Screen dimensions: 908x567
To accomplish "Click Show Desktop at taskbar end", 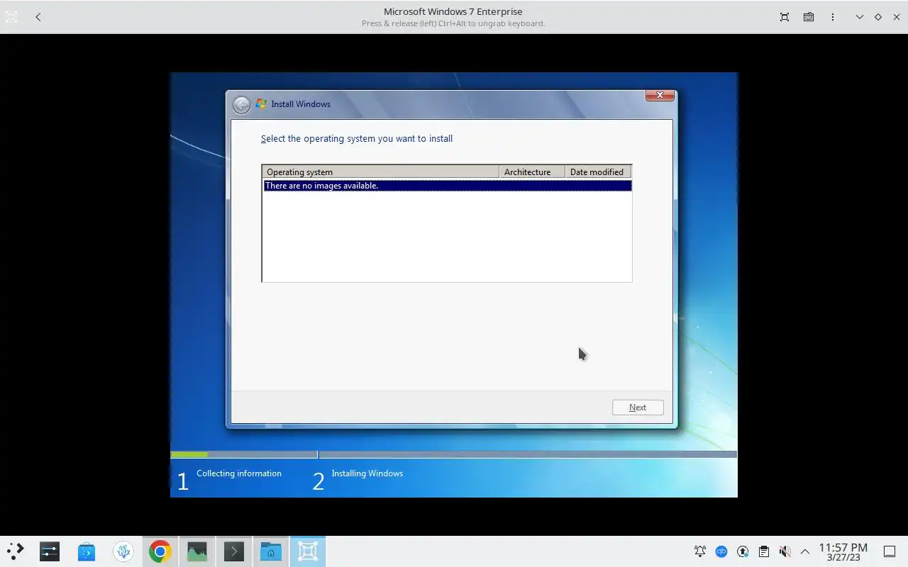I will pyautogui.click(x=890, y=551).
